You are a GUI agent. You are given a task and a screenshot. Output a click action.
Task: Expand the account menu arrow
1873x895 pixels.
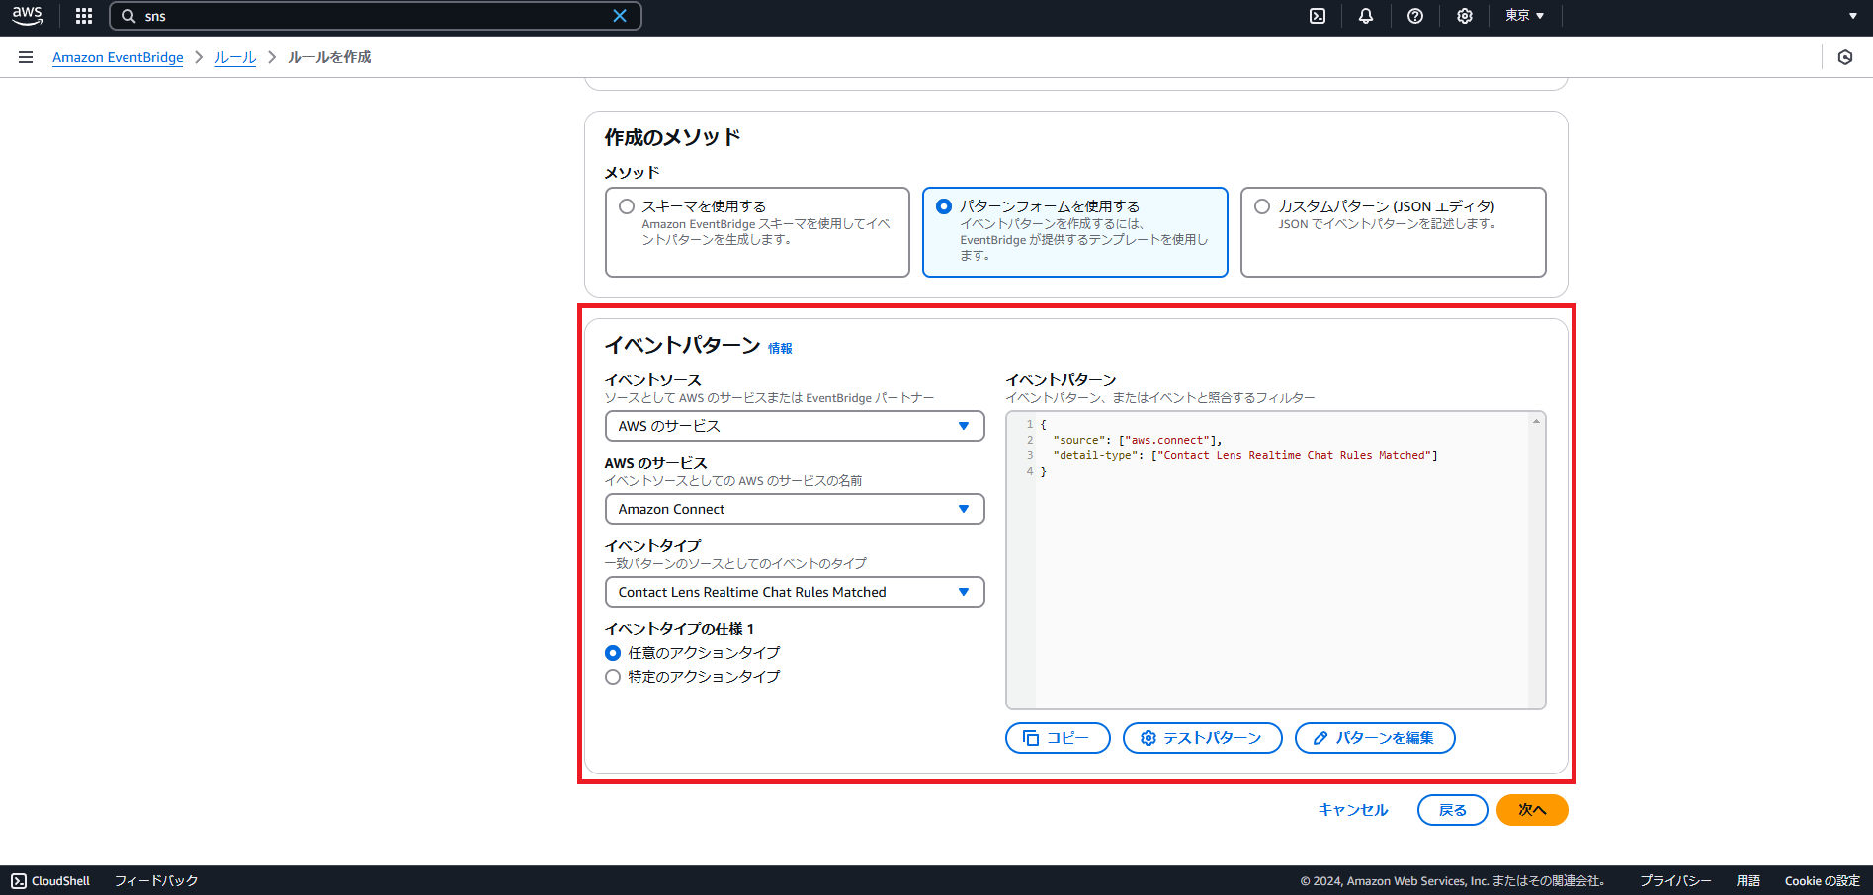(1852, 16)
